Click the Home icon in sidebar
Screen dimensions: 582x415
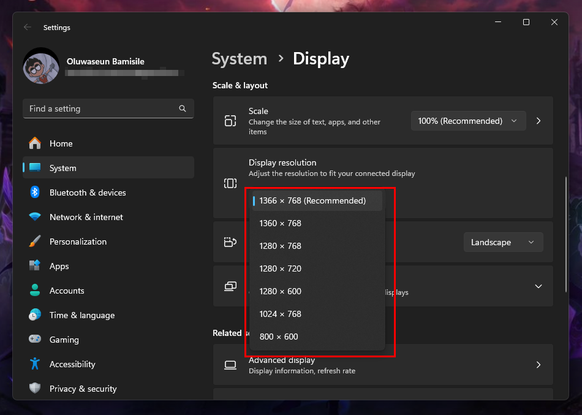(x=35, y=143)
